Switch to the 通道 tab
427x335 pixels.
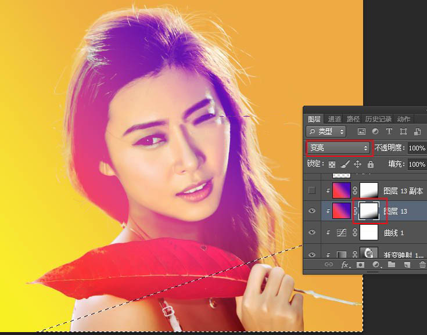point(335,119)
